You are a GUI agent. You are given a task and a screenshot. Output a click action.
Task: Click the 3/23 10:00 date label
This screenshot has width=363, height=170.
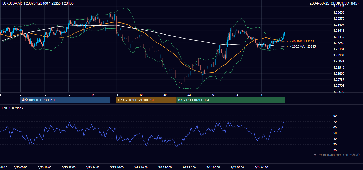coord(45,167)
